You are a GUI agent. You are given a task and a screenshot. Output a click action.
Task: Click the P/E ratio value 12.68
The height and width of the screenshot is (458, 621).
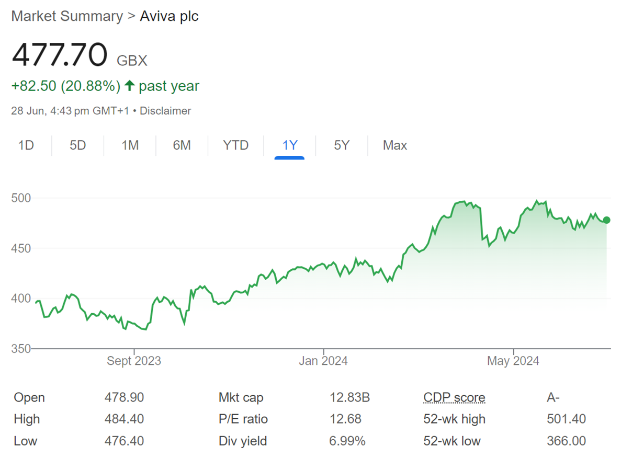[345, 419]
